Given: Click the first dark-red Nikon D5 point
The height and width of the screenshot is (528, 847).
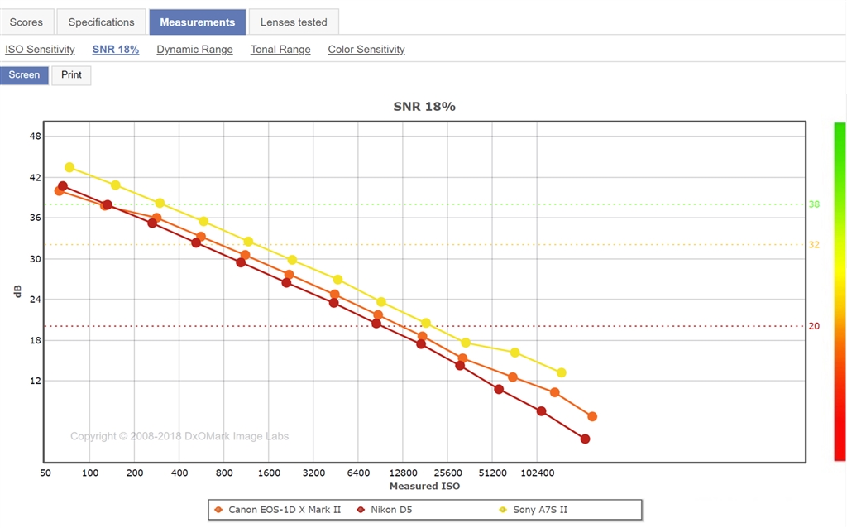Looking at the screenshot, I should 63,186.
